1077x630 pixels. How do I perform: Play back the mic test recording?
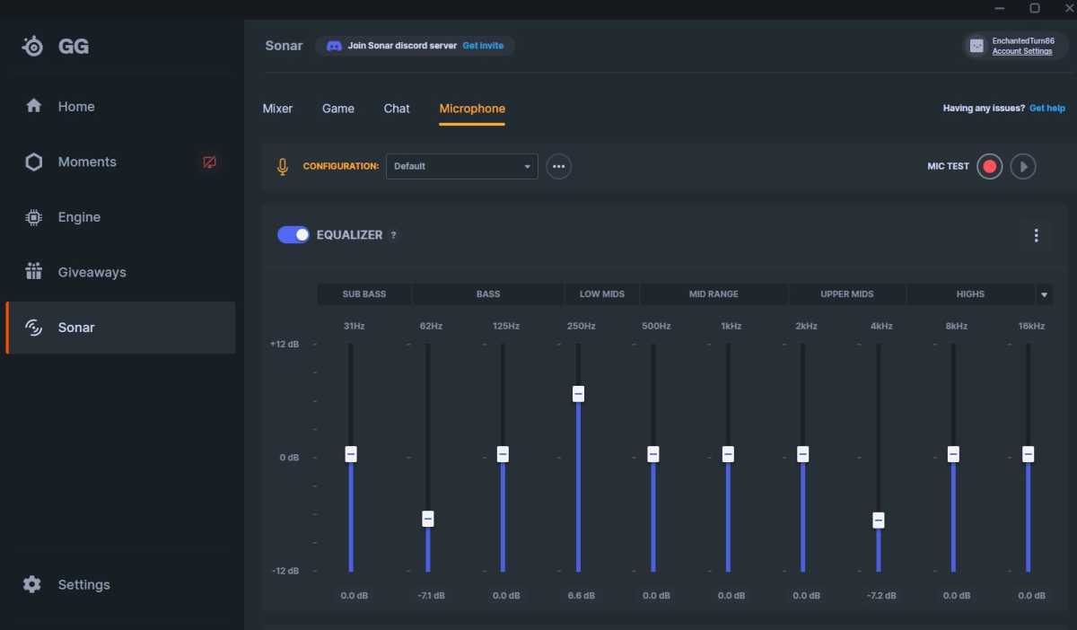pyautogui.click(x=1023, y=166)
